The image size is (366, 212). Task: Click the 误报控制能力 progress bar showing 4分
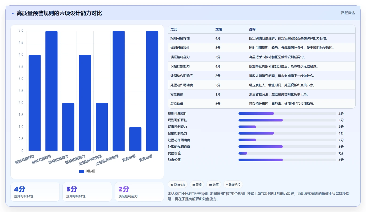pos(287,133)
